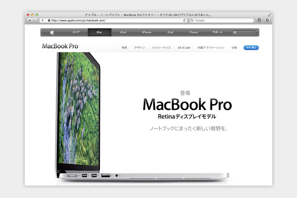Close the Safari window with the red button
The image size is (297, 198).
tap(28, 15)
